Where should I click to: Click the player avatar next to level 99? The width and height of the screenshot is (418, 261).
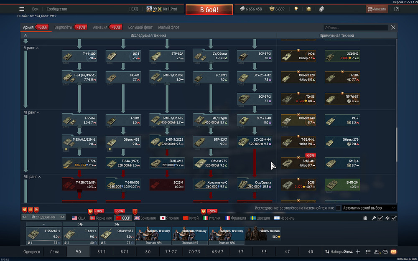pyautogui.click(x=149, y=9)
